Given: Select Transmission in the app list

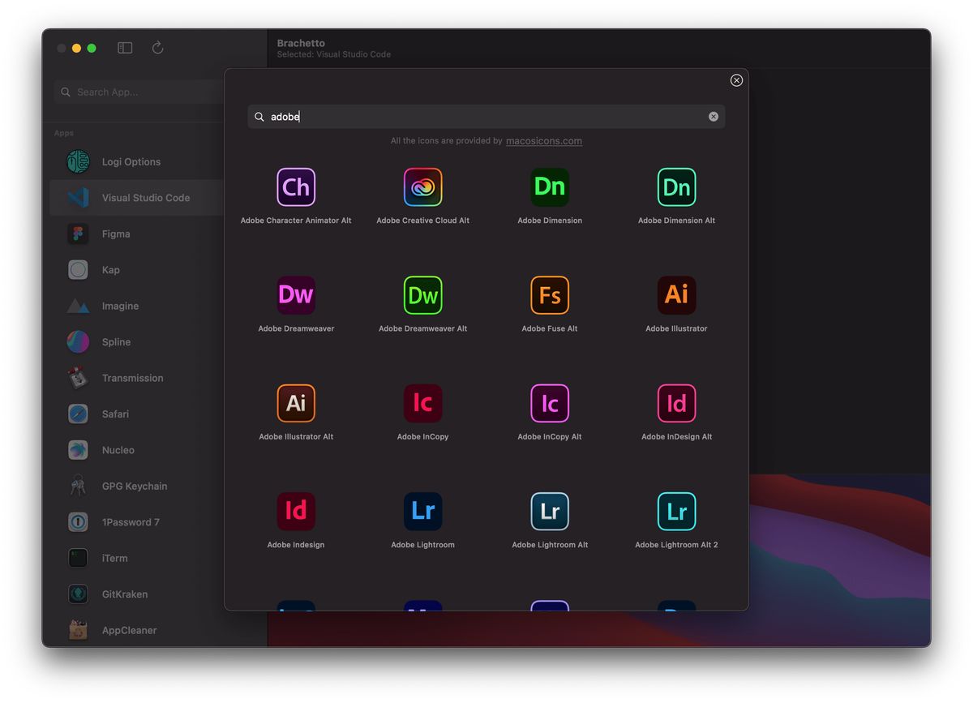Looking at the screenshot, I should pos(136,378).
